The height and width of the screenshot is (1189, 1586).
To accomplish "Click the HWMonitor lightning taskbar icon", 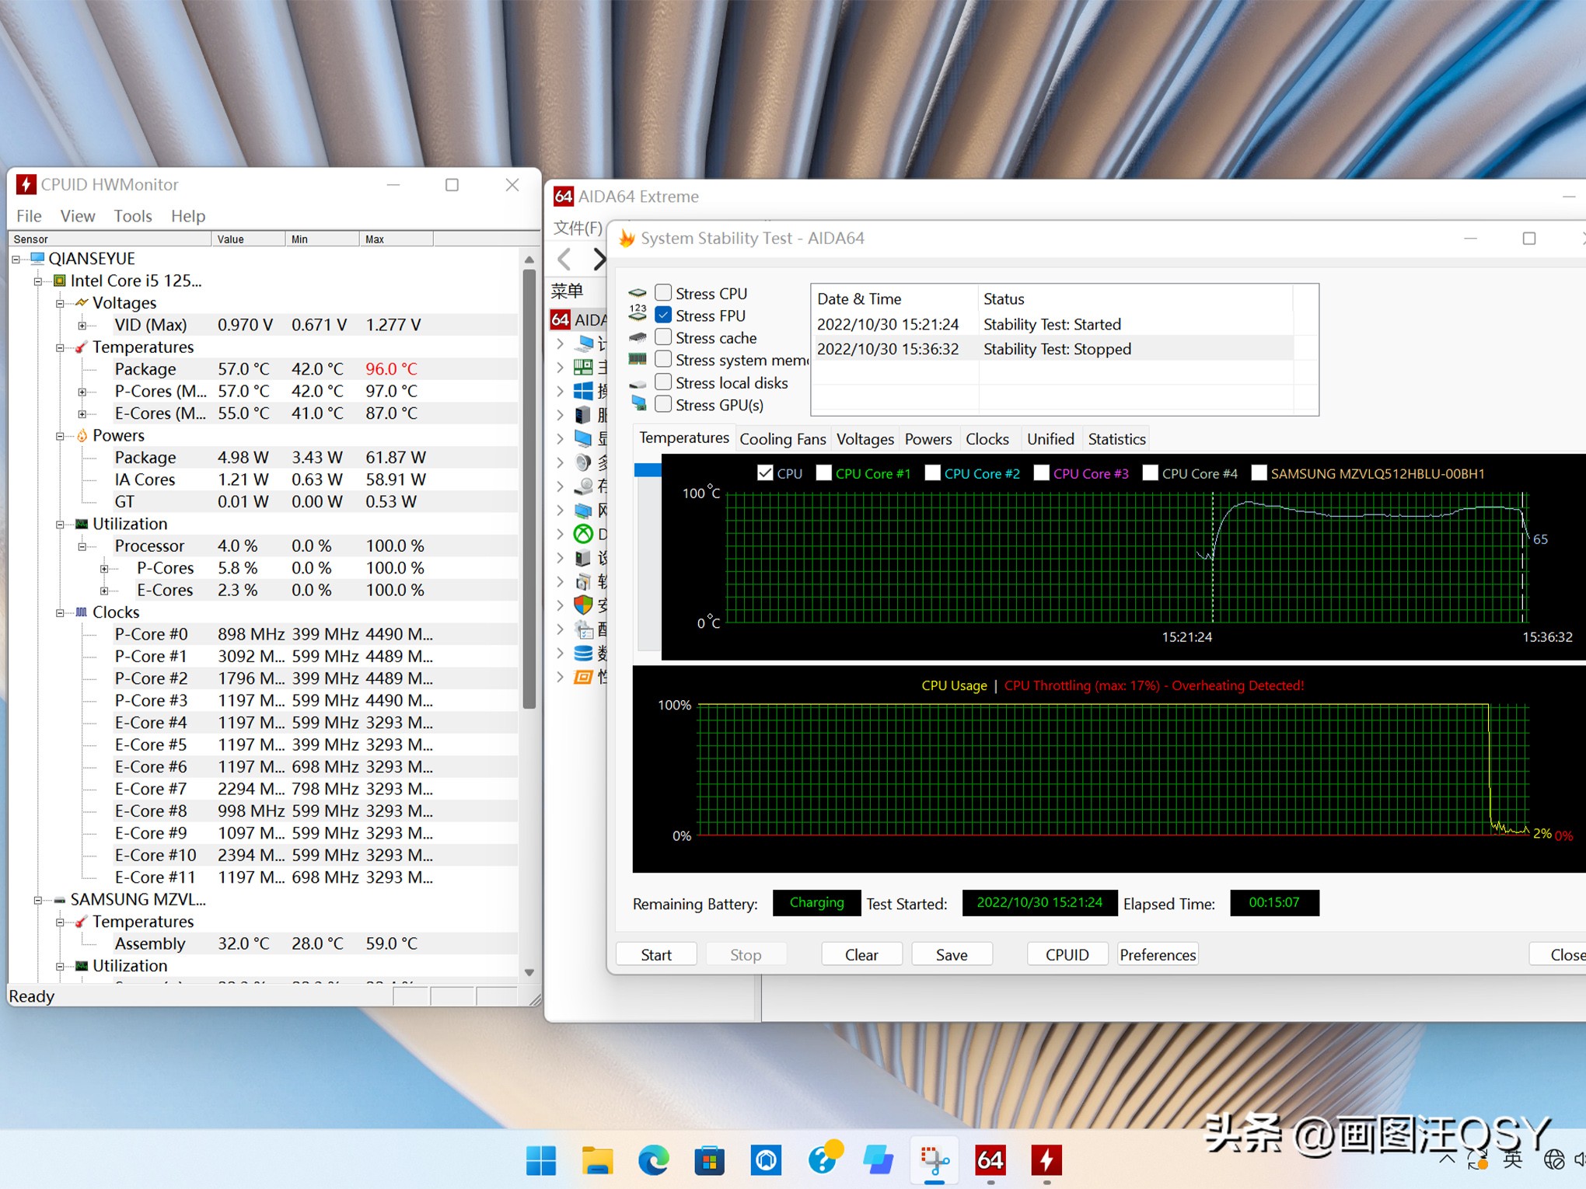I will pos(1046,1160).
